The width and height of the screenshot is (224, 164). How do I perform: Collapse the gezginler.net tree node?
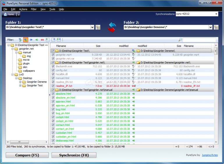(x=13, y=49)
